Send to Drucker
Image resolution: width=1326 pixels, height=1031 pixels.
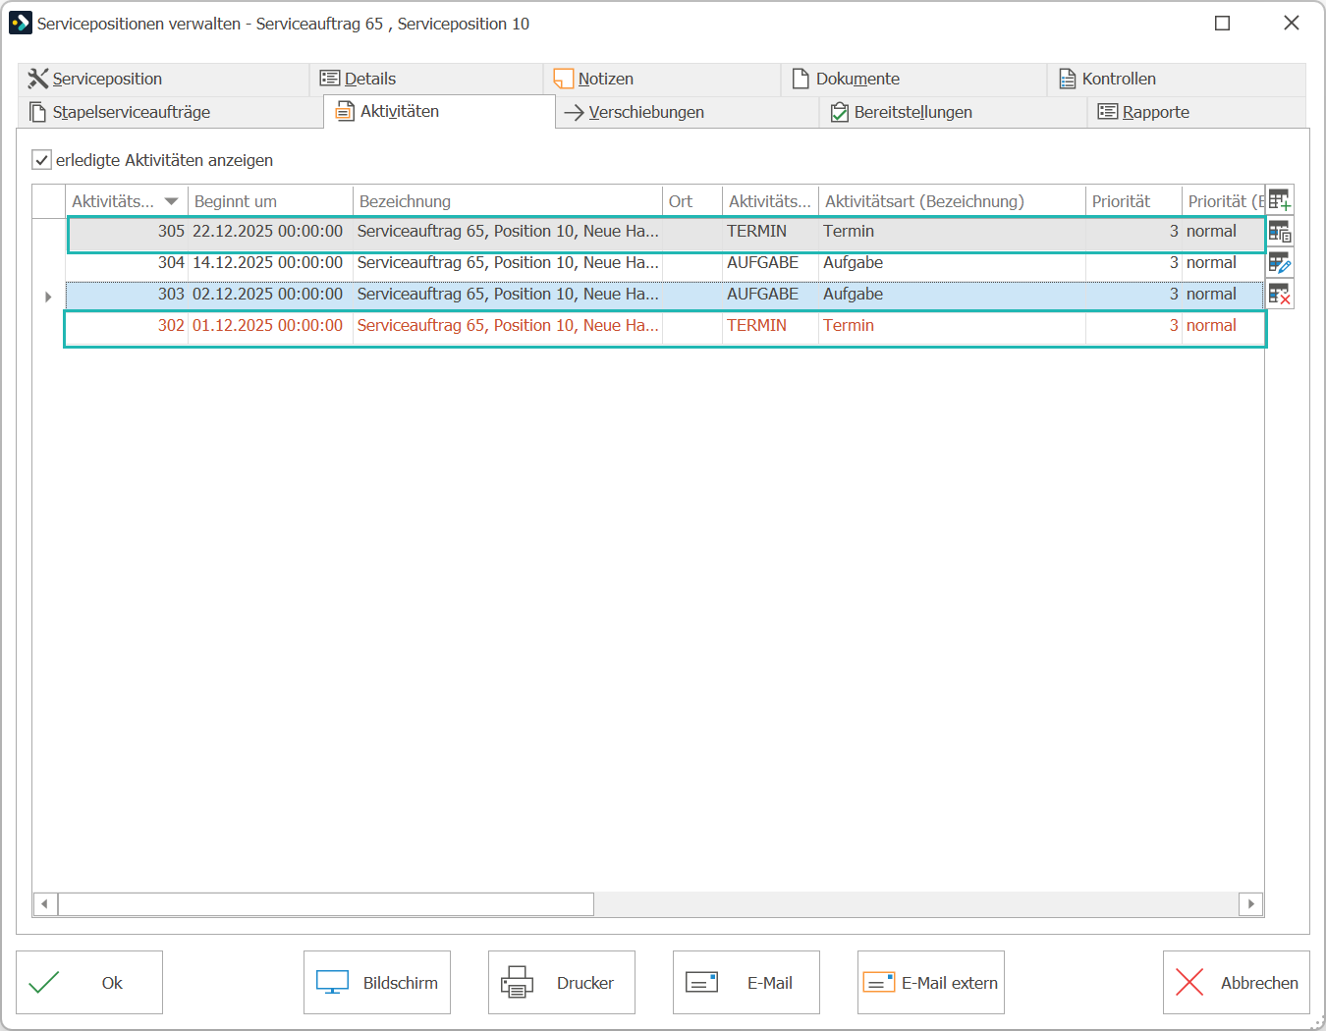pyautogui.click(x=562, y=982)
